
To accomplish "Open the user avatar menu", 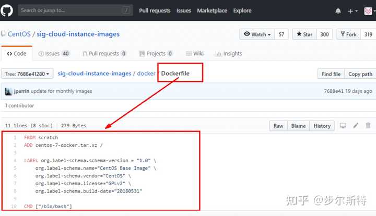I will pos(370,11).
